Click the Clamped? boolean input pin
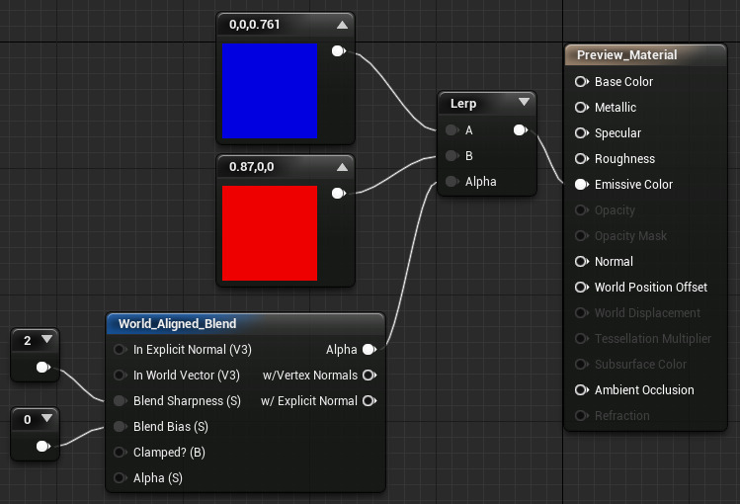The image size is (740, 504). 120,453
